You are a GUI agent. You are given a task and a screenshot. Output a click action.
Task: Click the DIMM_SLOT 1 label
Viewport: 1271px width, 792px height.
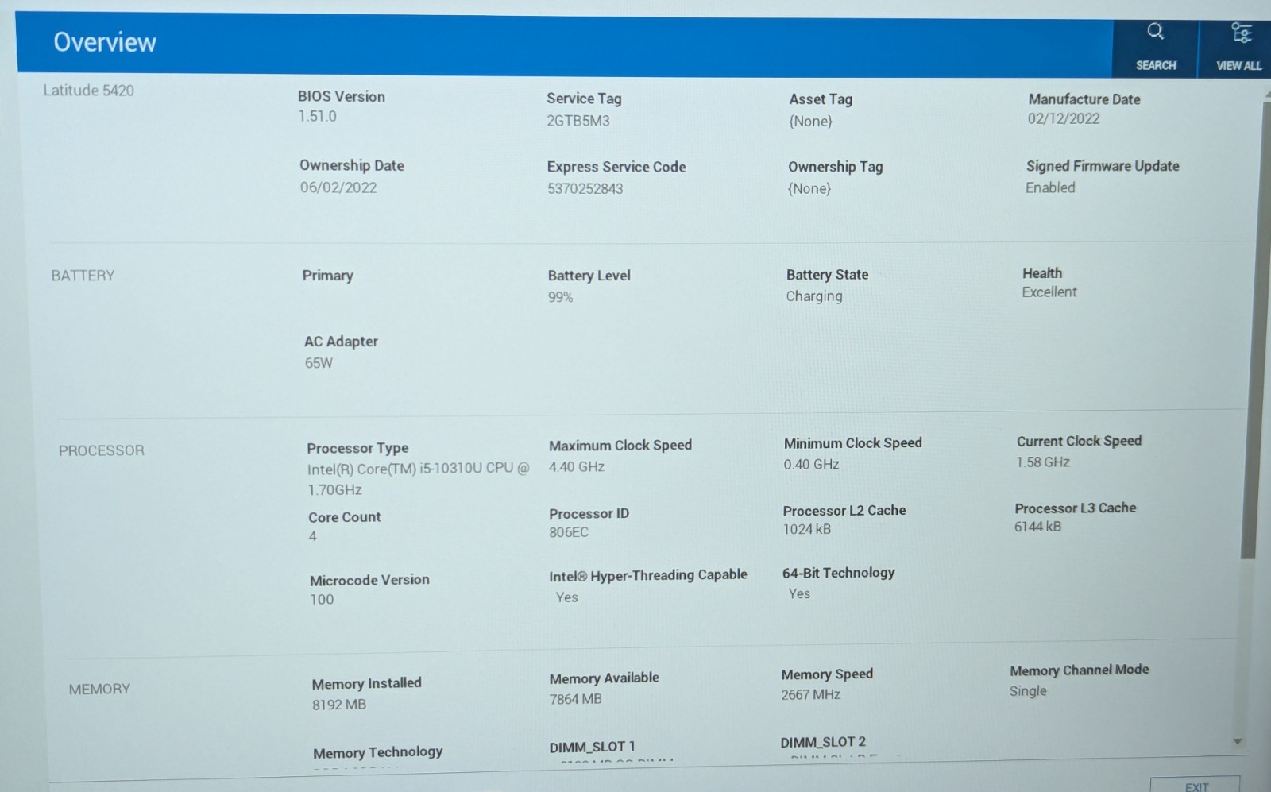(592, 747)
